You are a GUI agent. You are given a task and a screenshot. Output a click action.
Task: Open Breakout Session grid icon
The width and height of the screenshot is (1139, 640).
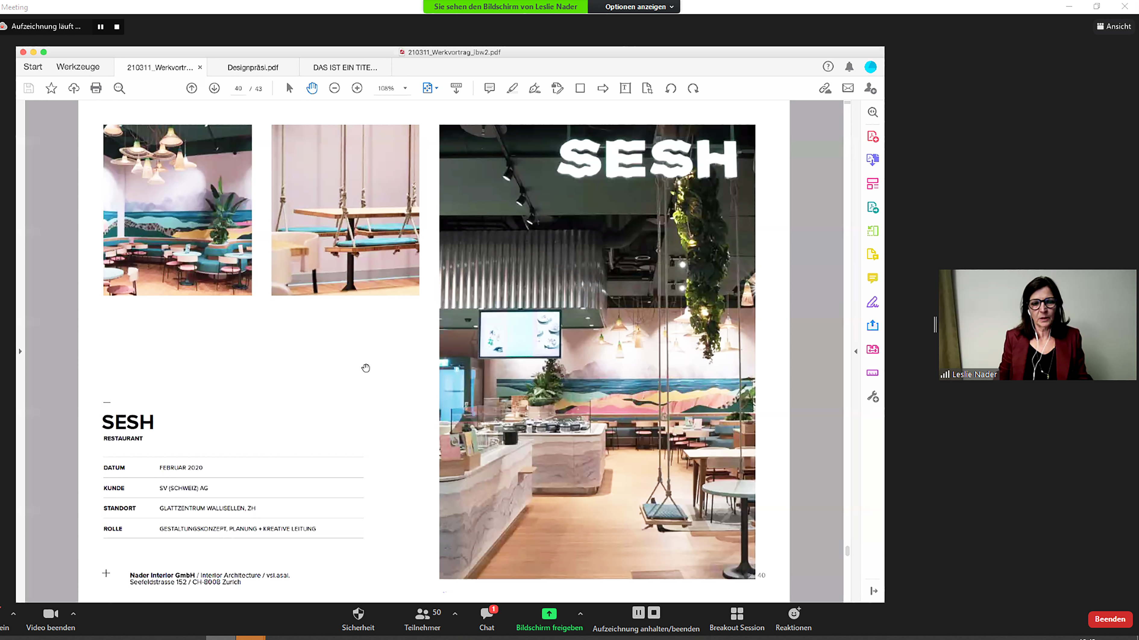737,613
